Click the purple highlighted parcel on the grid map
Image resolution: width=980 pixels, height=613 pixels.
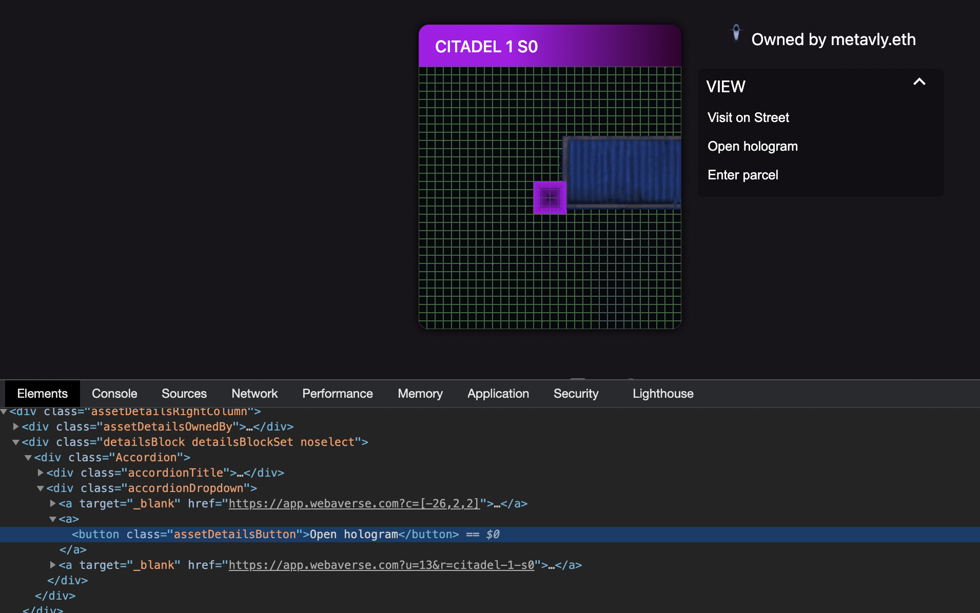click(550, 198)
